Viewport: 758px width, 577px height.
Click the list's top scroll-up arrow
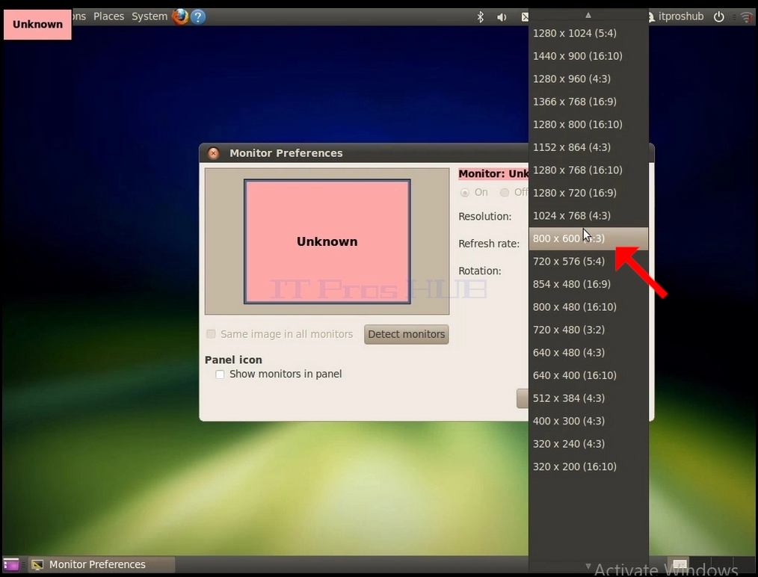[588, 15]
